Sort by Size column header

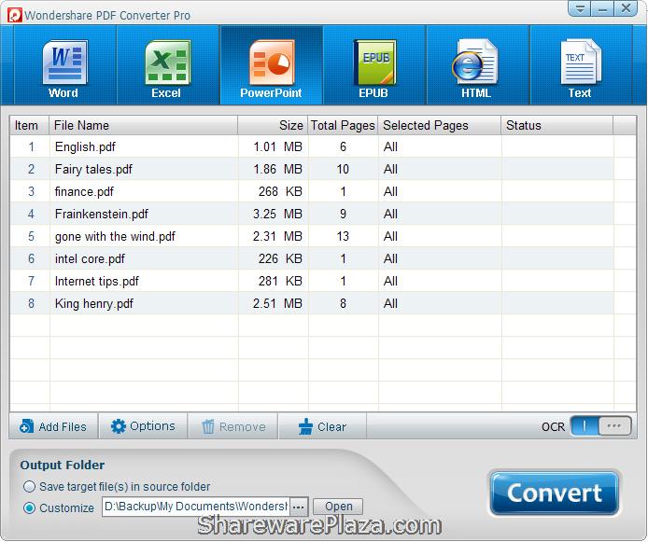273,126
